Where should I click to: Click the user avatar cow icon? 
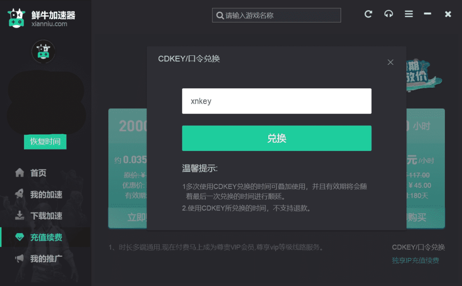point(43,51)
